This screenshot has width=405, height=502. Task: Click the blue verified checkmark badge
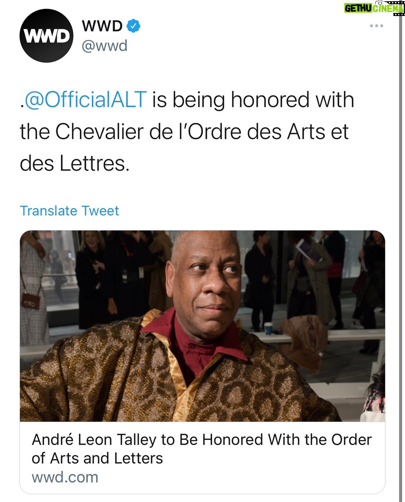coord(134,26)
